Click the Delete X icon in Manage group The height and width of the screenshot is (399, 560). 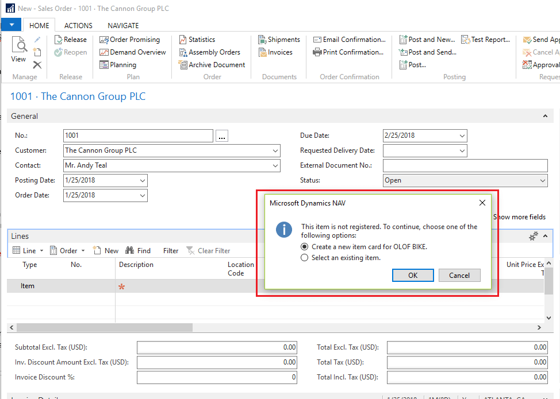(x=37, y=65)
